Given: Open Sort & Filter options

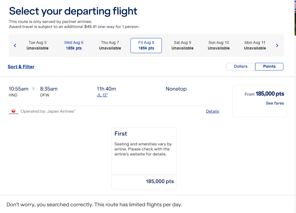Looking at the screenshot, I should pyautogui.click(x=21, y=67).
